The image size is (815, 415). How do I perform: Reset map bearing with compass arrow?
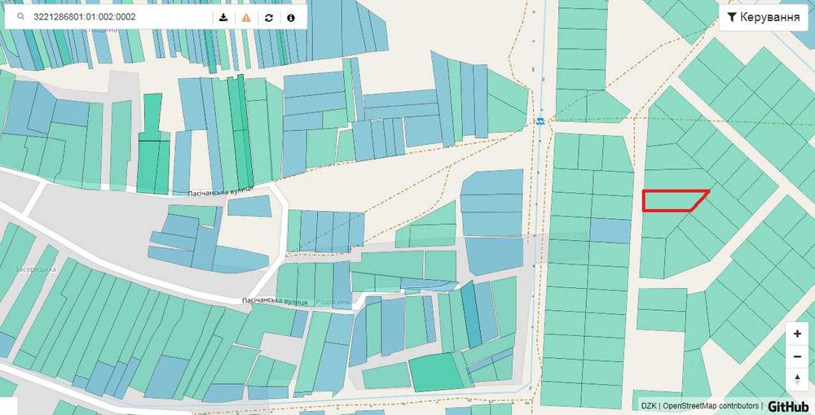797,378
